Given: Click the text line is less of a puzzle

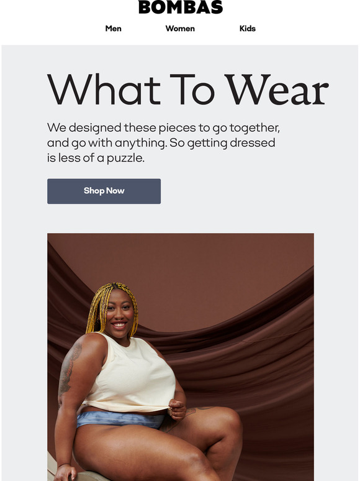Looking at the screenshot, I should click(96, 158).
